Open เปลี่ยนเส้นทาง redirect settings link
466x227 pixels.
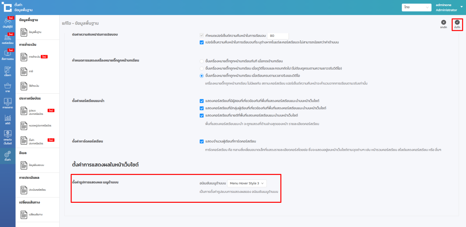[35, 214]
